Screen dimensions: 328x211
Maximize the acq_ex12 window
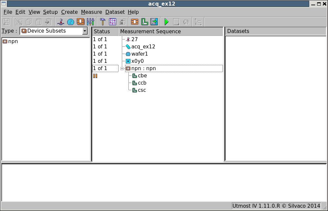(319, 4)
